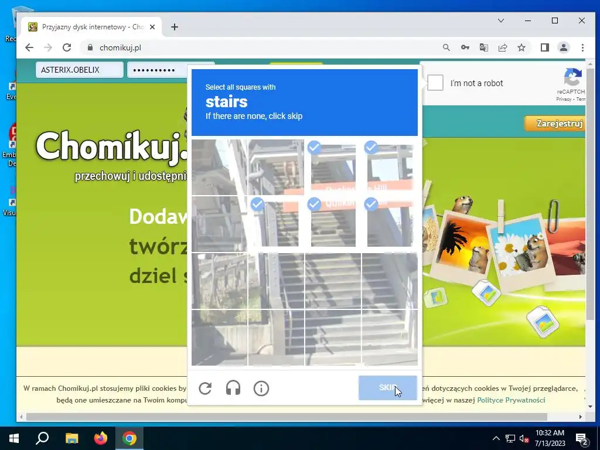
Task: Get an audio challenge via the headphones icon
Action: 233,388
